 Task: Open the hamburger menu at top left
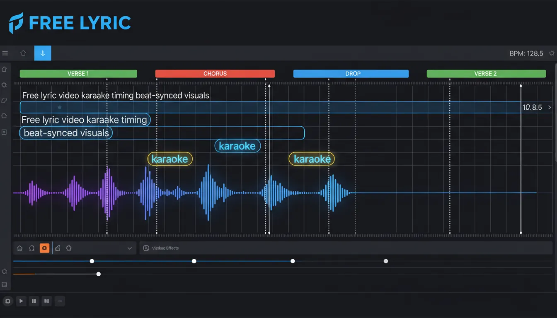point(5,53)
